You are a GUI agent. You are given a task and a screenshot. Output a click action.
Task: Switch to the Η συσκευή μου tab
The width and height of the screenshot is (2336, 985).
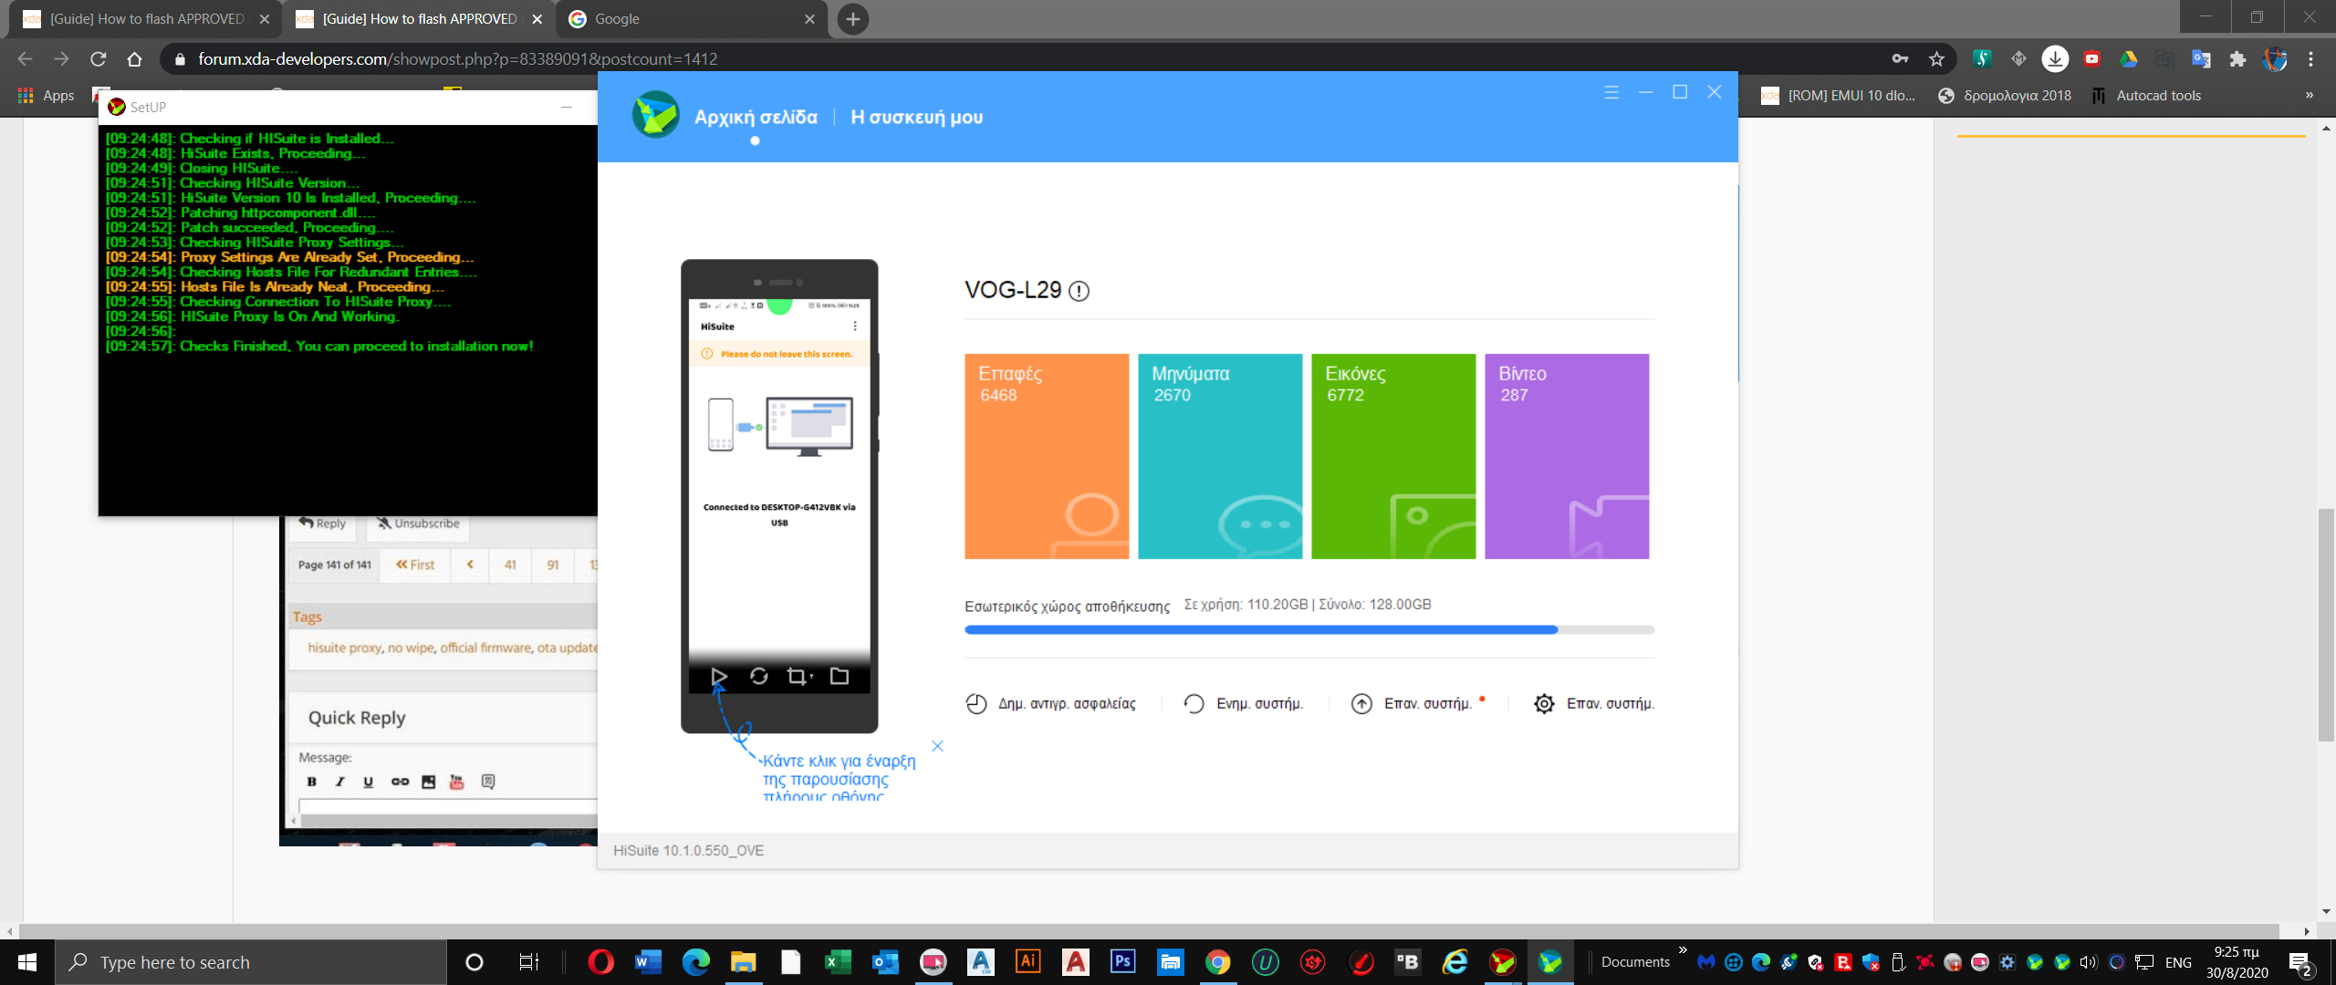tap(917, 117)
